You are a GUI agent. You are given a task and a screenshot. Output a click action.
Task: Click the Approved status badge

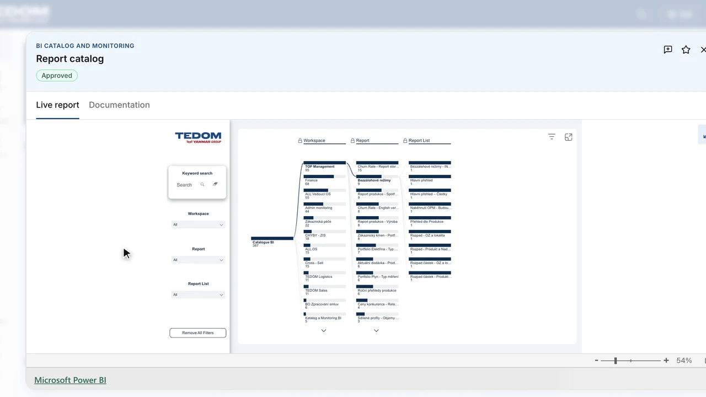pos(57,76)
